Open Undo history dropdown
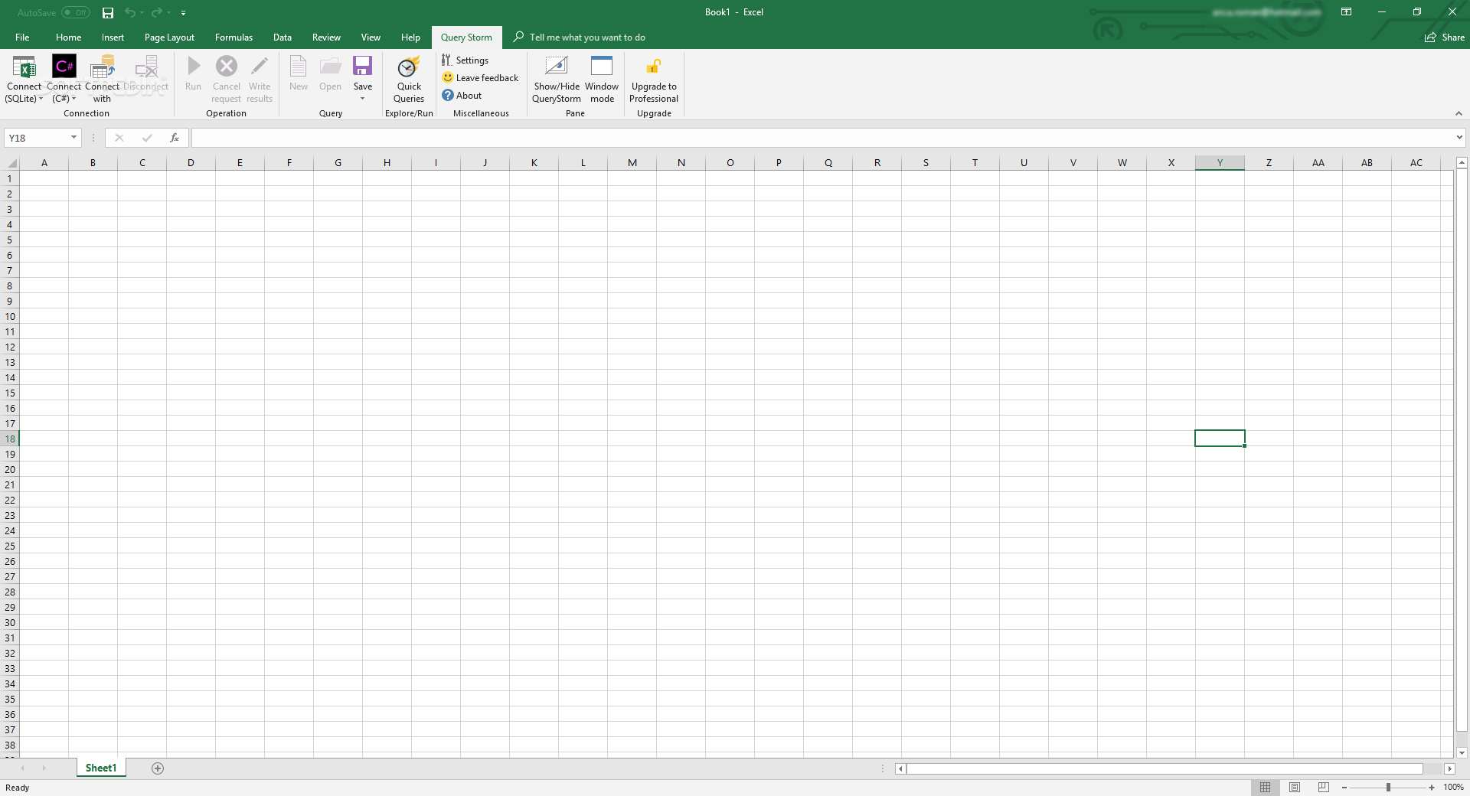Image resolution: width=1470 pixels, height=796 pixels. pos(142,13)
